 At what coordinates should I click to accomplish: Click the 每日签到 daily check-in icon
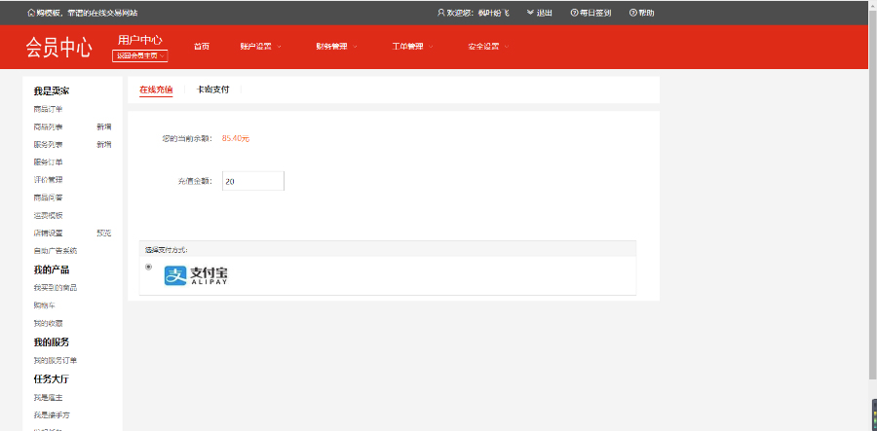coord(574,13)
